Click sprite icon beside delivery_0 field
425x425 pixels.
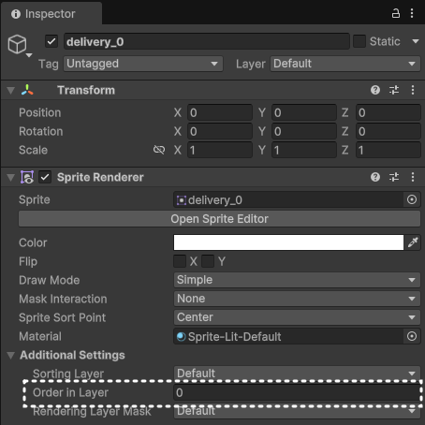(x=182, y=200)
